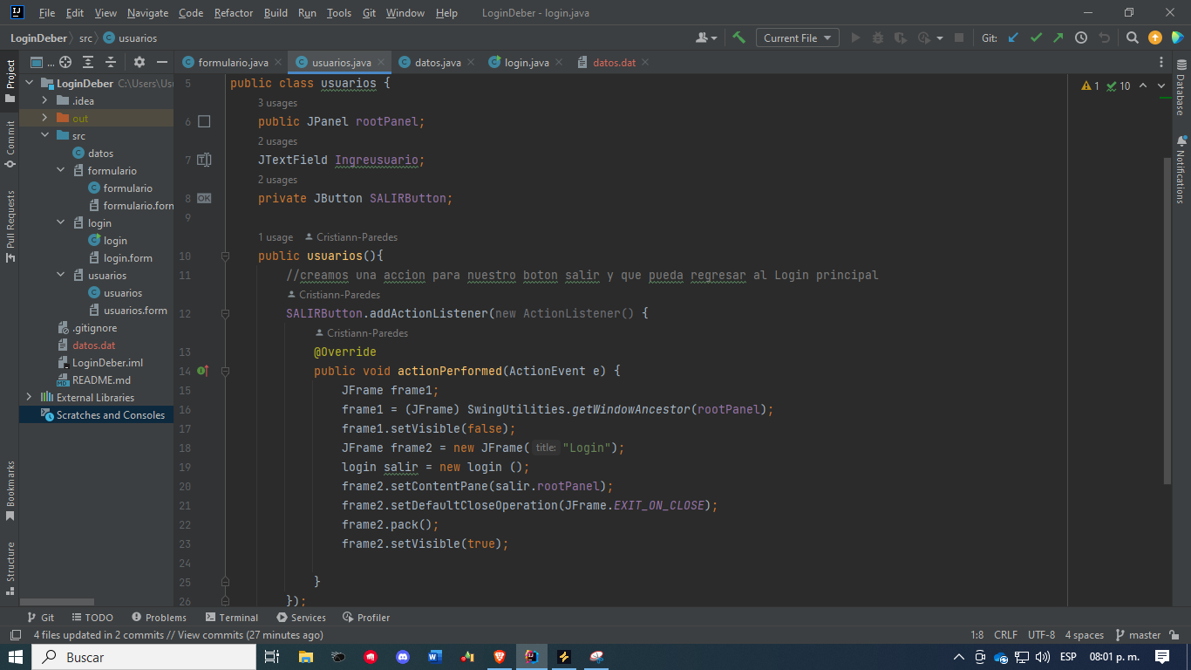Update project via blue Git arrow
Viewport: 1191px width, 670px height.
[x=1013, y=38]
